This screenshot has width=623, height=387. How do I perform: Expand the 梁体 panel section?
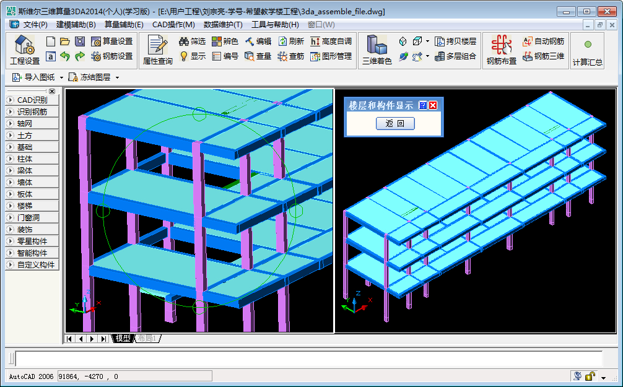click(x=32, y=171)
